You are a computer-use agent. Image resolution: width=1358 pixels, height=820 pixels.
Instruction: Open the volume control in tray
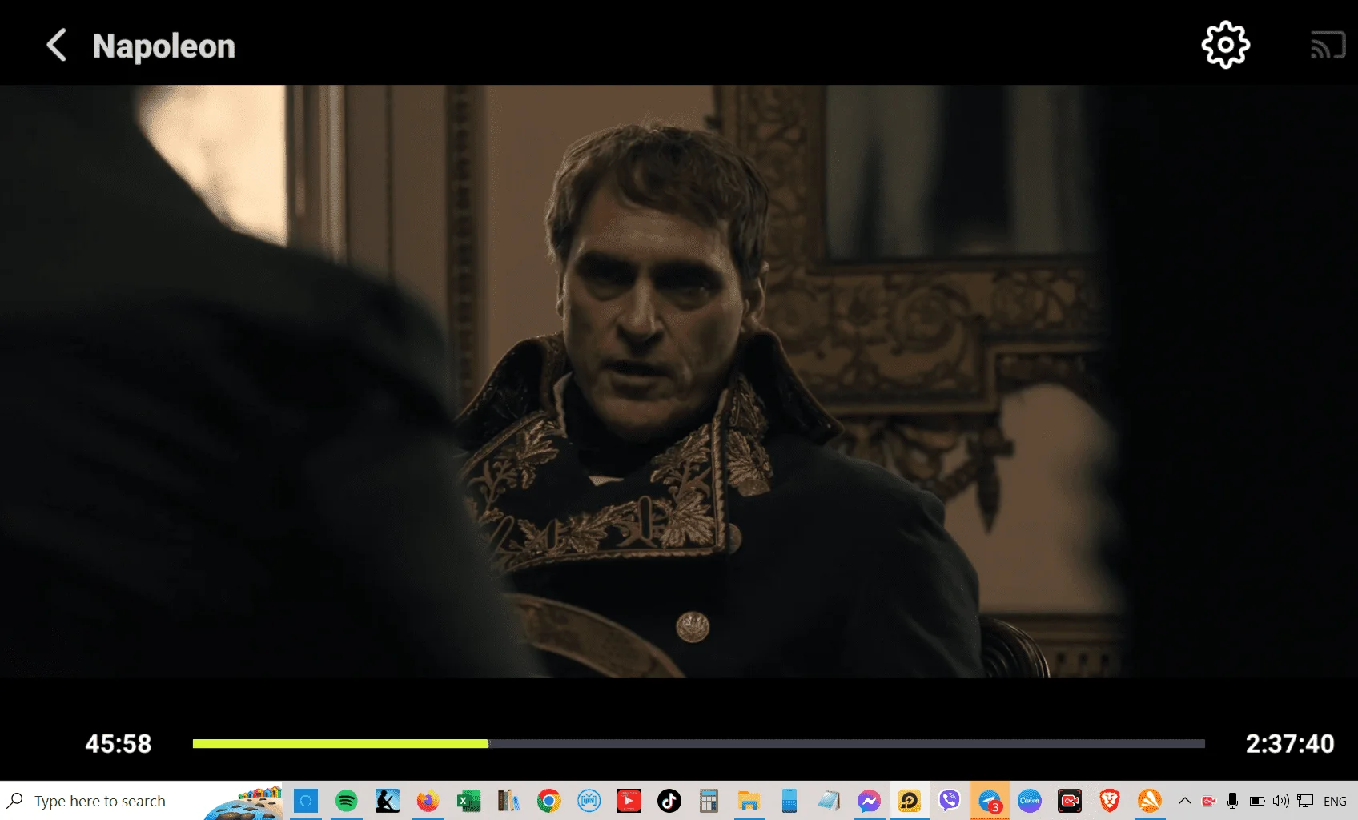1281,801
